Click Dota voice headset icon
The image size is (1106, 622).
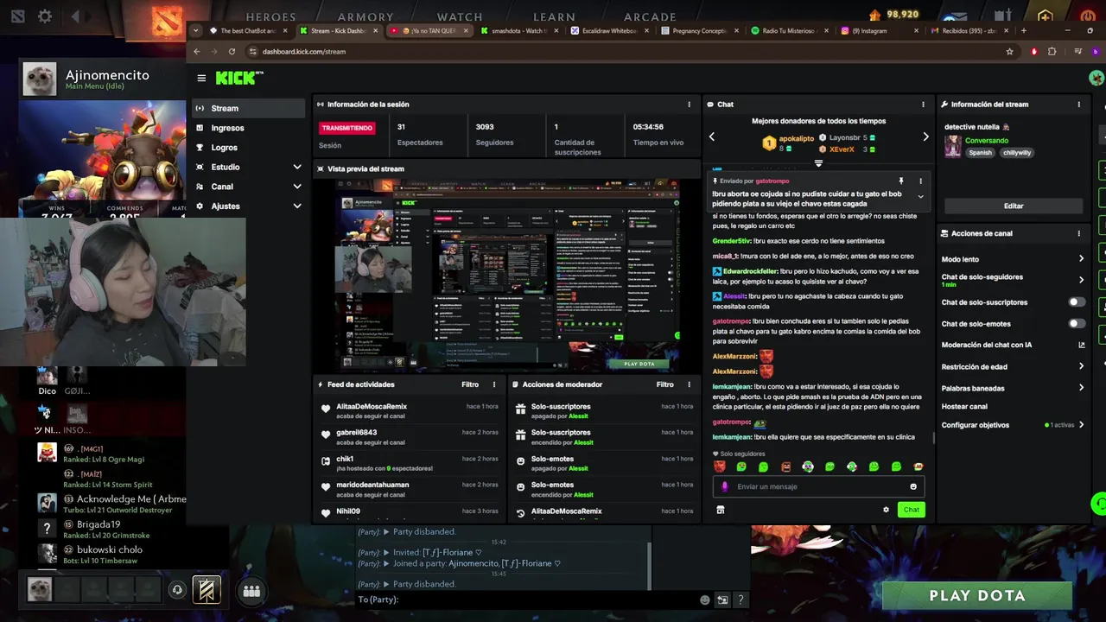click(177, 590)
